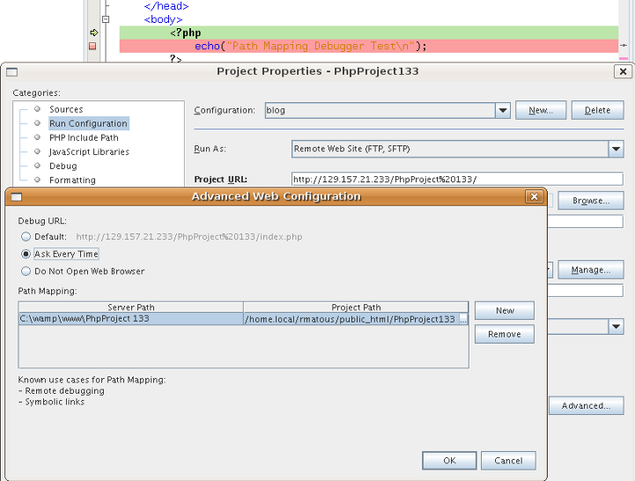Image resolution: width=635 pixels, height=481 pixels.
Task: Click the red breakpoint marker in gutter
Action: coord(92,46)
